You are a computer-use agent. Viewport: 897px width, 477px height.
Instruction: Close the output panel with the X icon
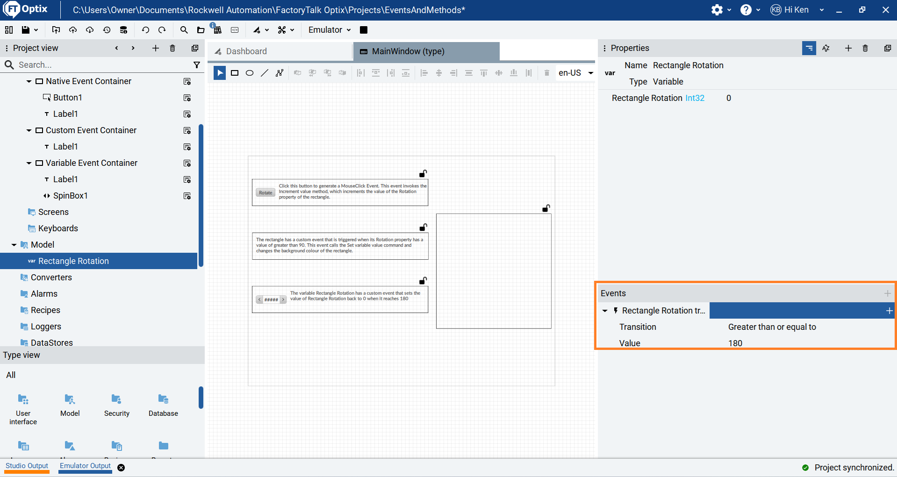121,468
